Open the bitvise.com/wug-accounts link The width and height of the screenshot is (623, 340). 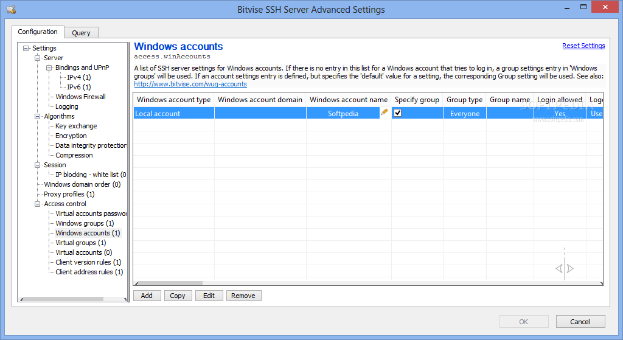pos(190,84)
